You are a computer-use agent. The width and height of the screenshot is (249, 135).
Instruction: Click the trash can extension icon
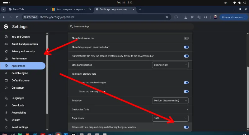(192, 17)
